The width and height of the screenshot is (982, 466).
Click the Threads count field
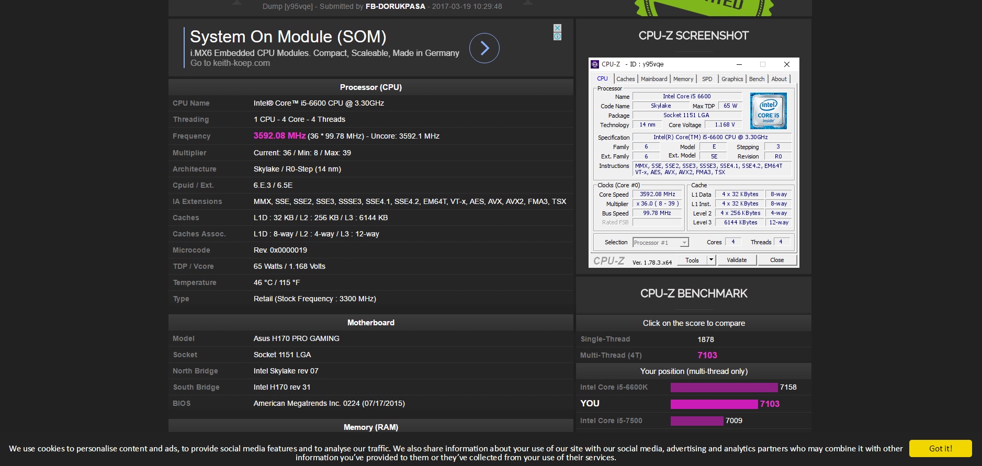click(782, 242)
